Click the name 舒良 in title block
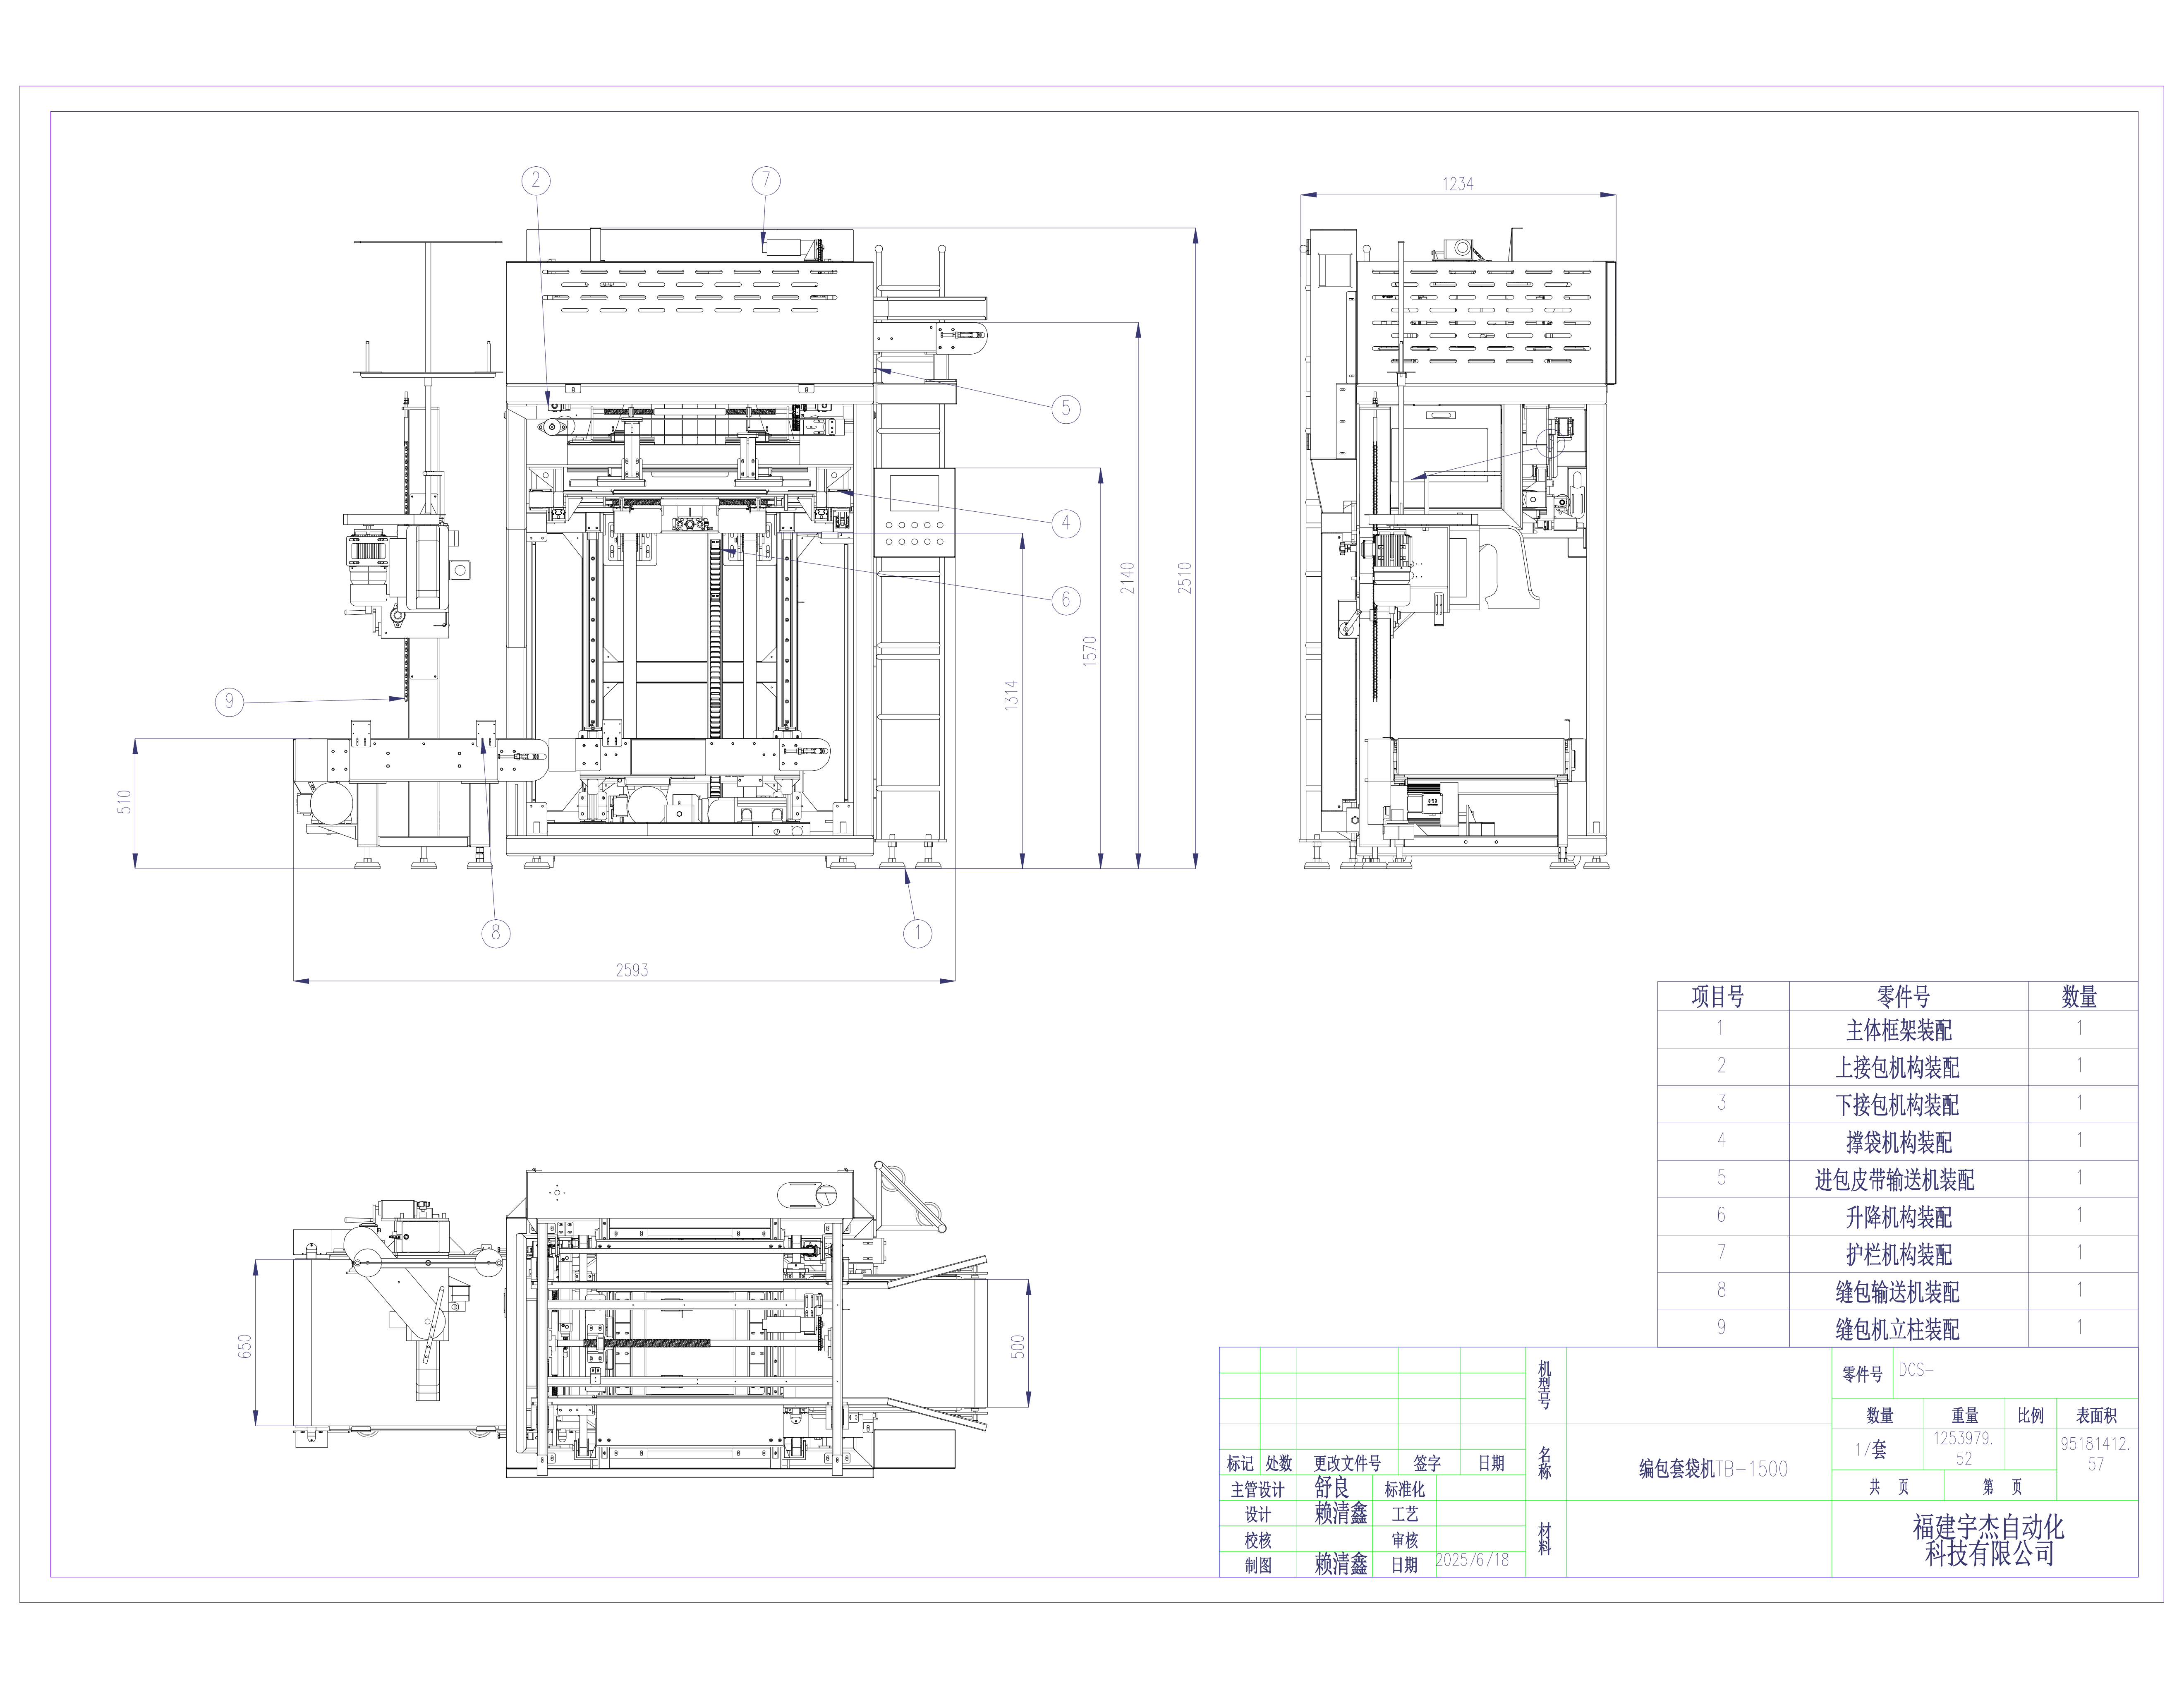 click(x=1332, y=1487)
